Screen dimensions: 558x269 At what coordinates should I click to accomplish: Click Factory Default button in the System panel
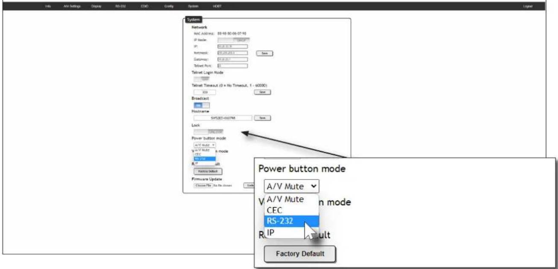click(208, 171)
